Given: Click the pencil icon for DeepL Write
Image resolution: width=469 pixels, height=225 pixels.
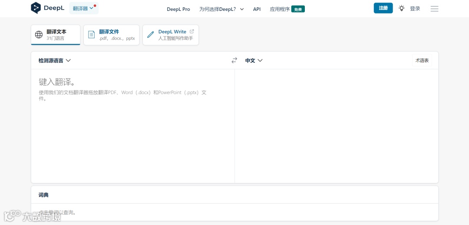Looking at the screenshot, I should click(150, 35).
